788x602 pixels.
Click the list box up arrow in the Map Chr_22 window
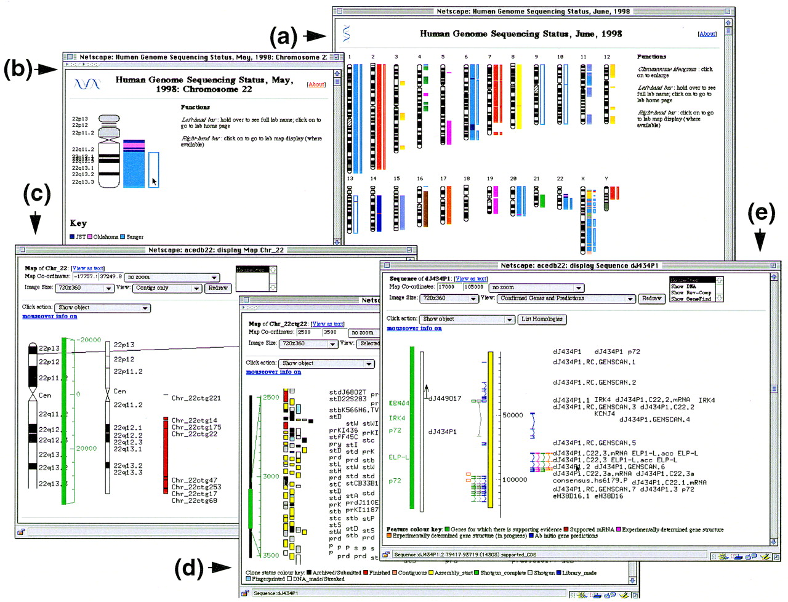tap(273, 270)
